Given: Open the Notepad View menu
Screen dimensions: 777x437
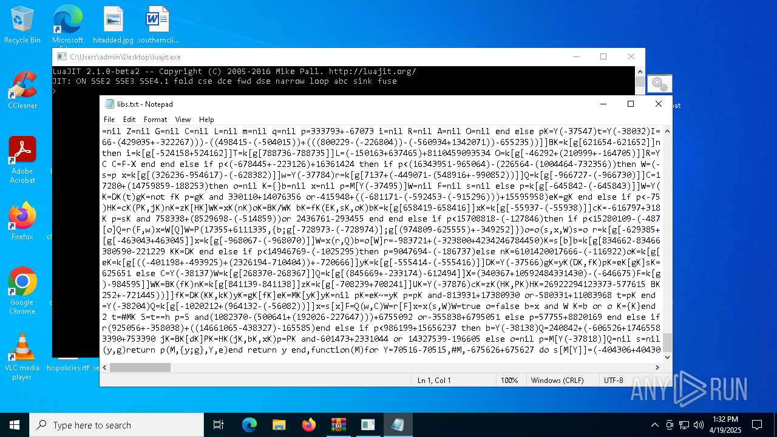Looking at the screenshot, I should (183, 120).
